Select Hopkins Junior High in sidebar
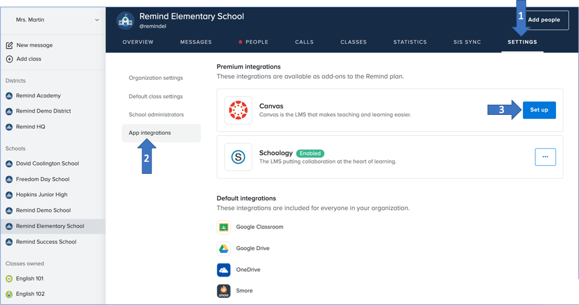Screen dimensions: 579x305 tap(42, 195)
